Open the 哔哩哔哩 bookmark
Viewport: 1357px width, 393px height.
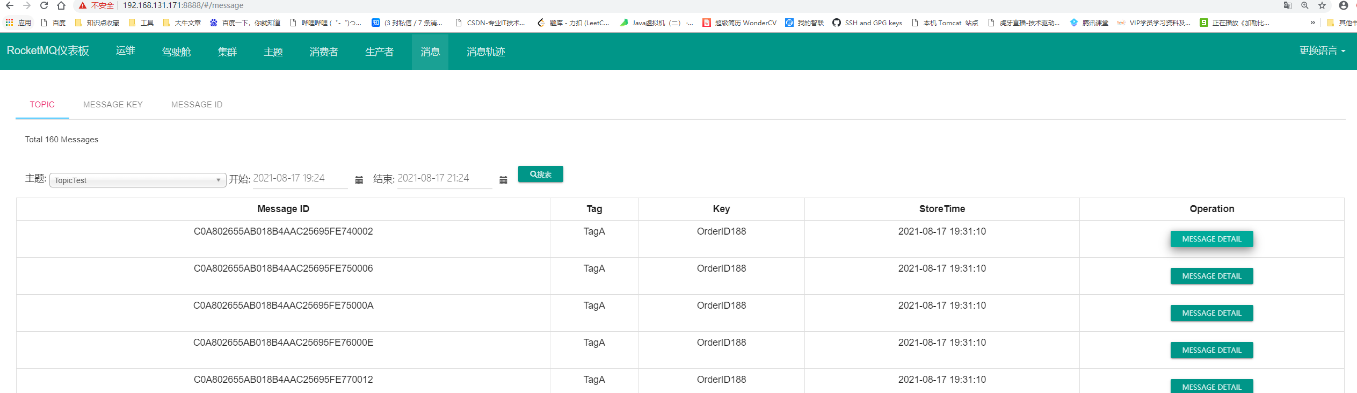click(x=325, y=23)
